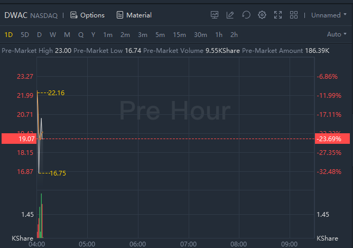Click the Options icon button
This screenshot has width=353, height=248.
[74, 15]
